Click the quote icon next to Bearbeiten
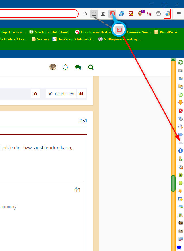Image resolution: width=184 pixels, height=251 pixels. (x=81, y=94)
